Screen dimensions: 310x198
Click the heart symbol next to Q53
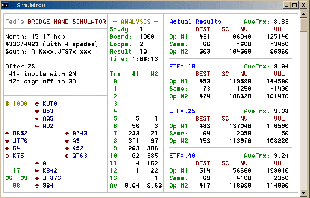37,111
